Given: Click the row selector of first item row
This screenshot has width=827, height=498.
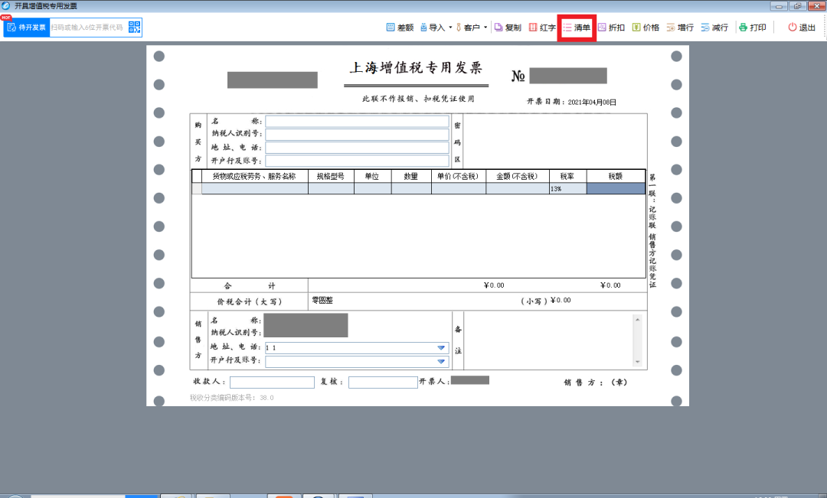Looking at the screenshot, I should 197,189.
